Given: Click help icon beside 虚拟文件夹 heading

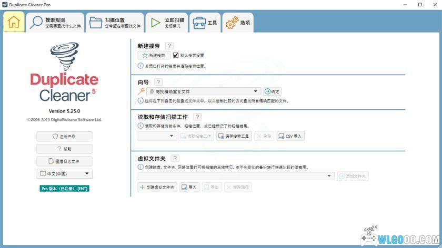Looking at the screenshot, I should pos(175,159).
